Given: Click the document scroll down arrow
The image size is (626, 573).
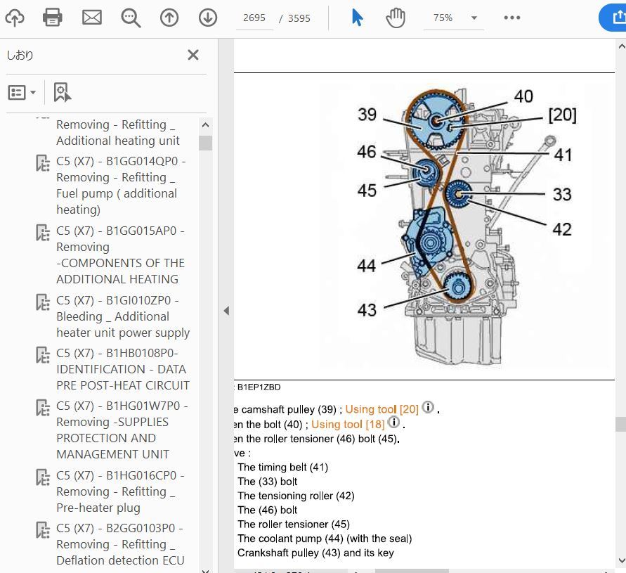Looking at the screenshot, I should pyautogui.click(x=621, y=560).
